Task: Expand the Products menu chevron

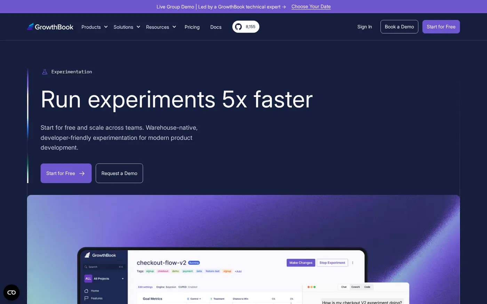Action: pos(106,27)
